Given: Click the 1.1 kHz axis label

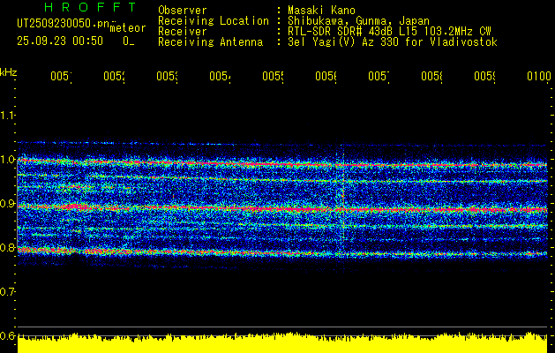Looking at the screenshot, I should coord(7,115).
